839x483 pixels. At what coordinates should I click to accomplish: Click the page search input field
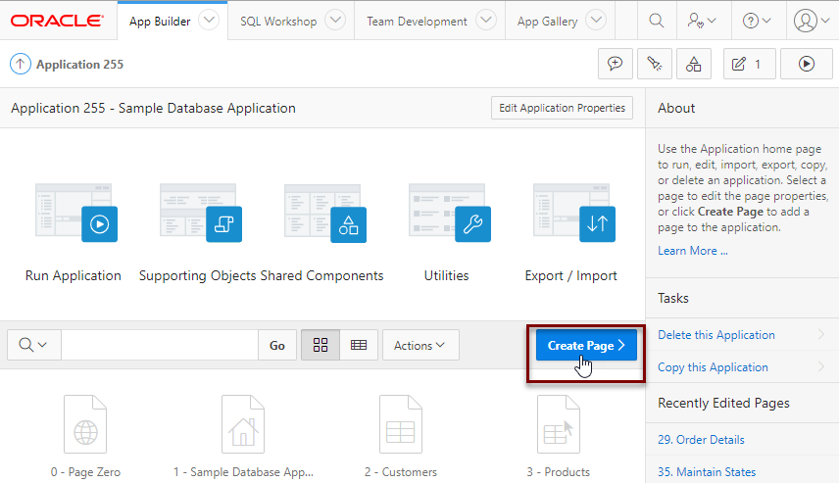pos(160,345)
